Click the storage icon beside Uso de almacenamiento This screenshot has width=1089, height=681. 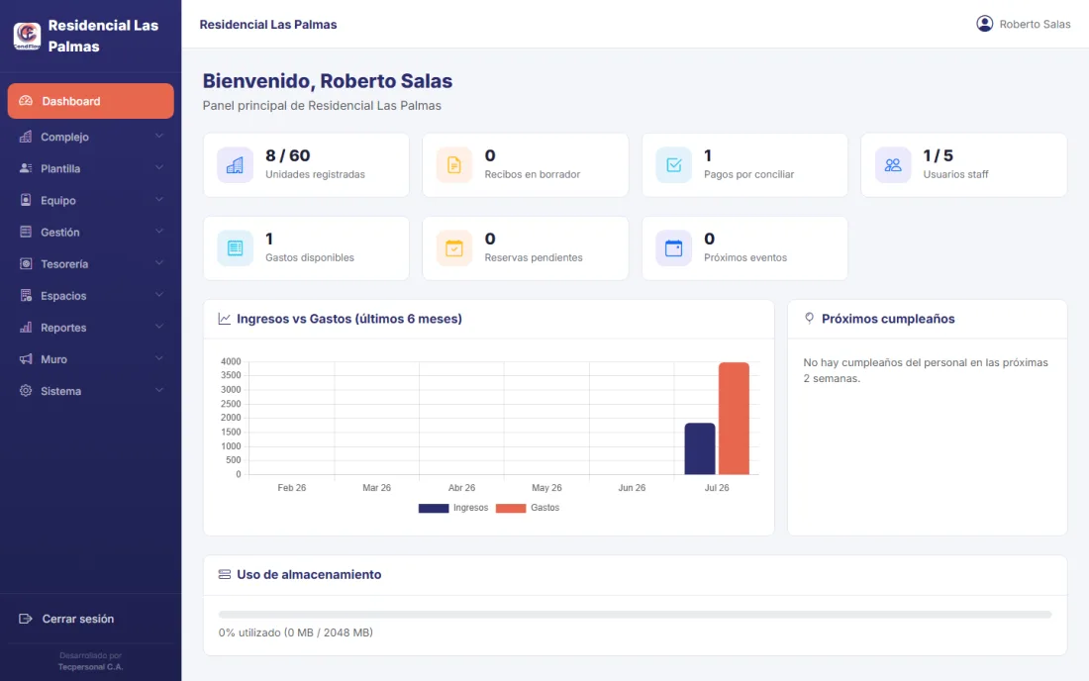[x=225, y=574]
